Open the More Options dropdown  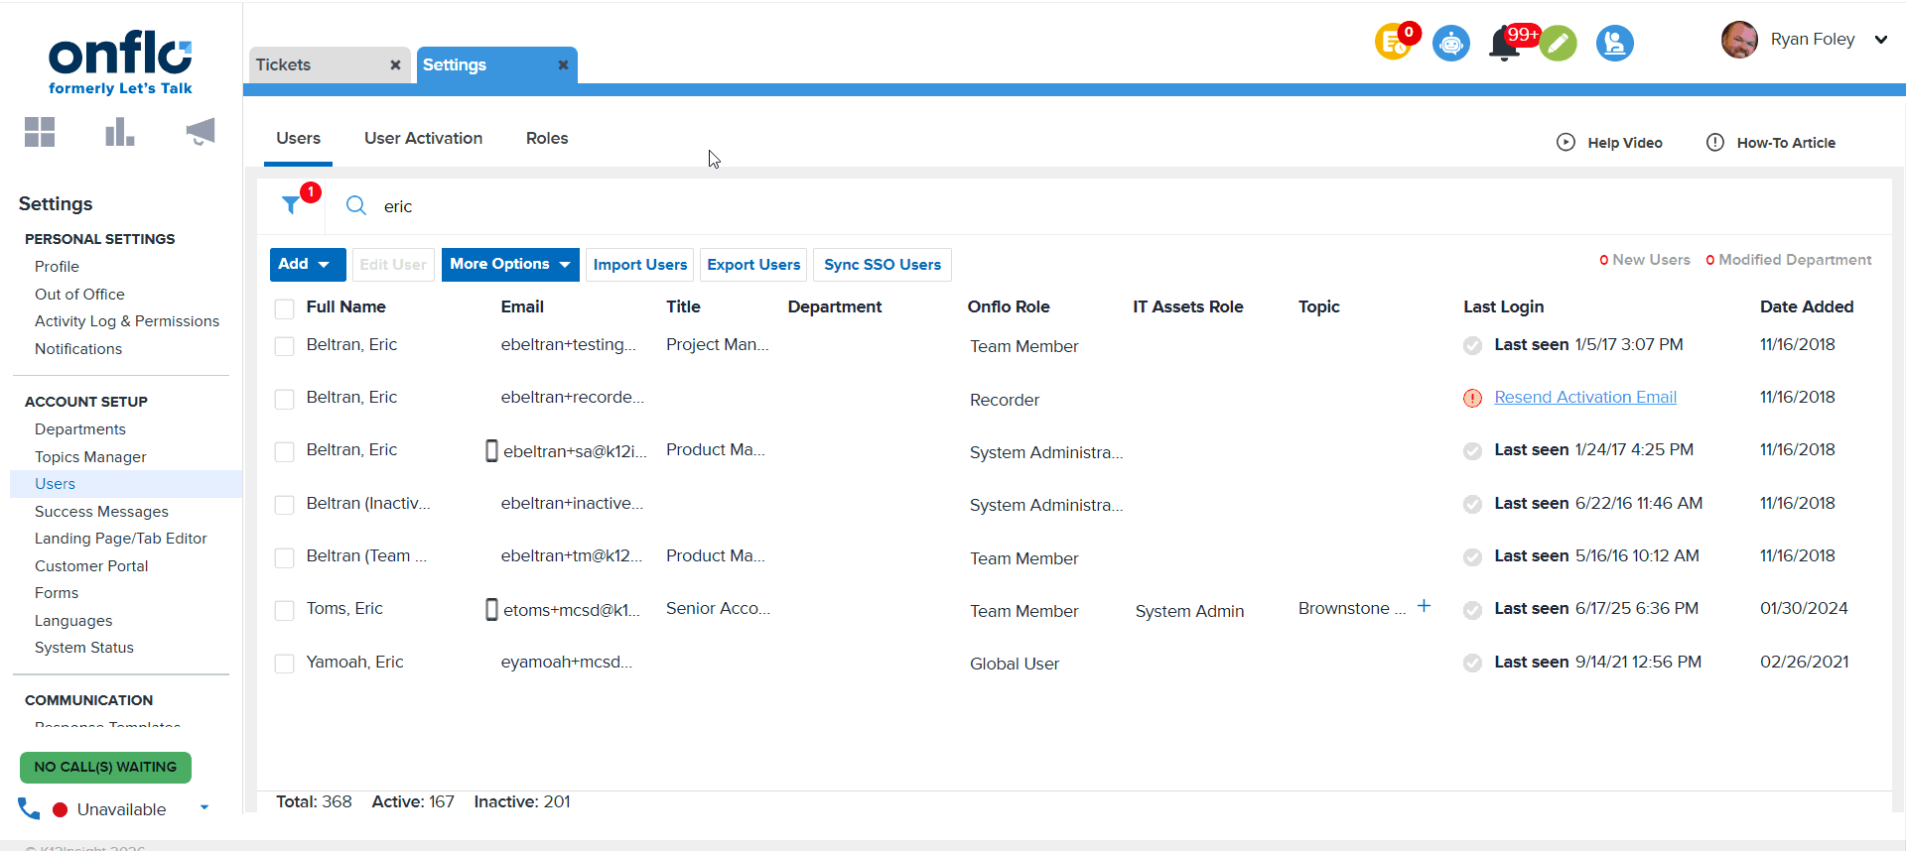pos(509,265)
